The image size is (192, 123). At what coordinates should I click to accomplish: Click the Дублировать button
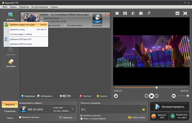(45, 96)
